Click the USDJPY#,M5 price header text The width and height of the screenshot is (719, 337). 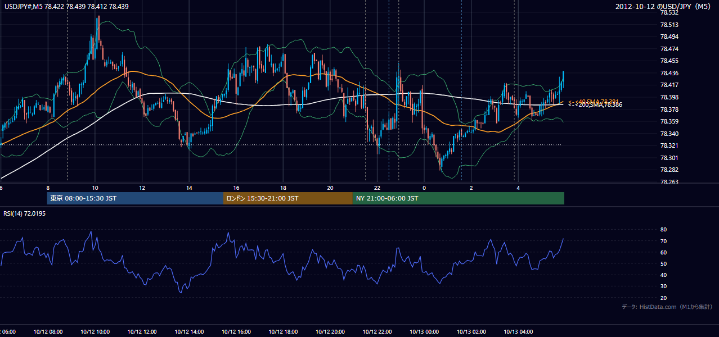(66, 7)
